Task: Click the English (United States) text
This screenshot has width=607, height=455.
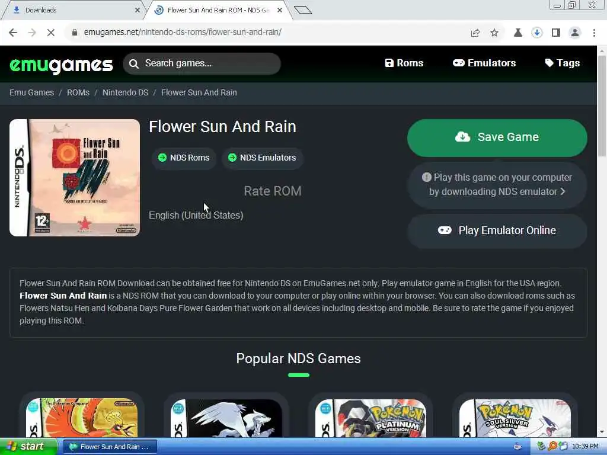Action: 196,216
